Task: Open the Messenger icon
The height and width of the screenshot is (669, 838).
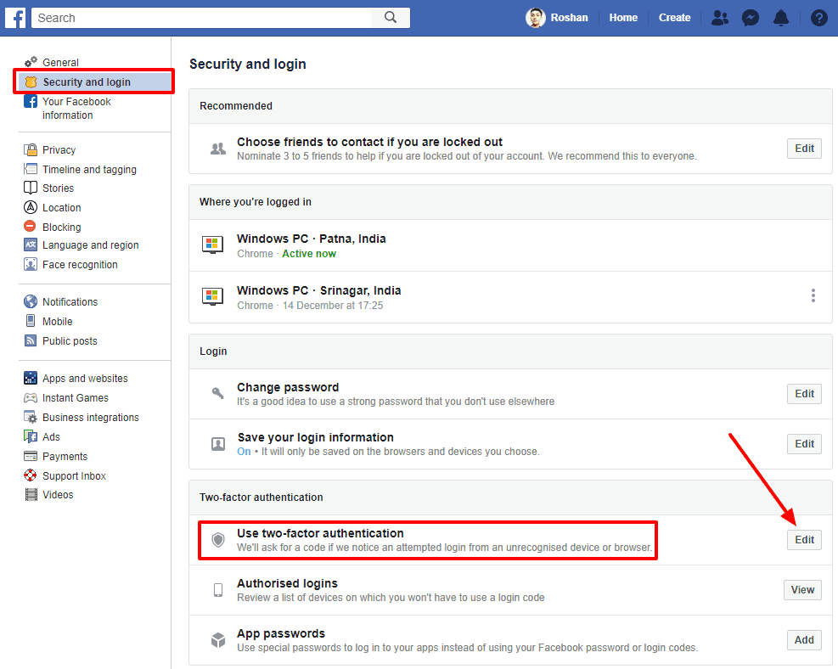Action: (751, 18)
